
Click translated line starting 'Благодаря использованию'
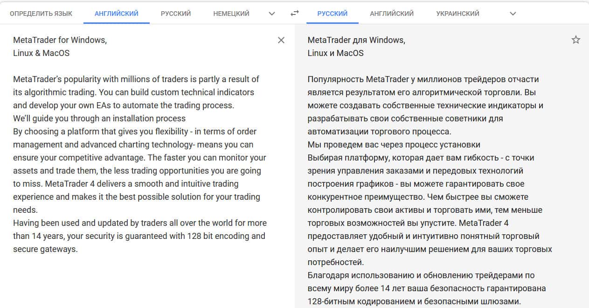(x=421, y=275)
